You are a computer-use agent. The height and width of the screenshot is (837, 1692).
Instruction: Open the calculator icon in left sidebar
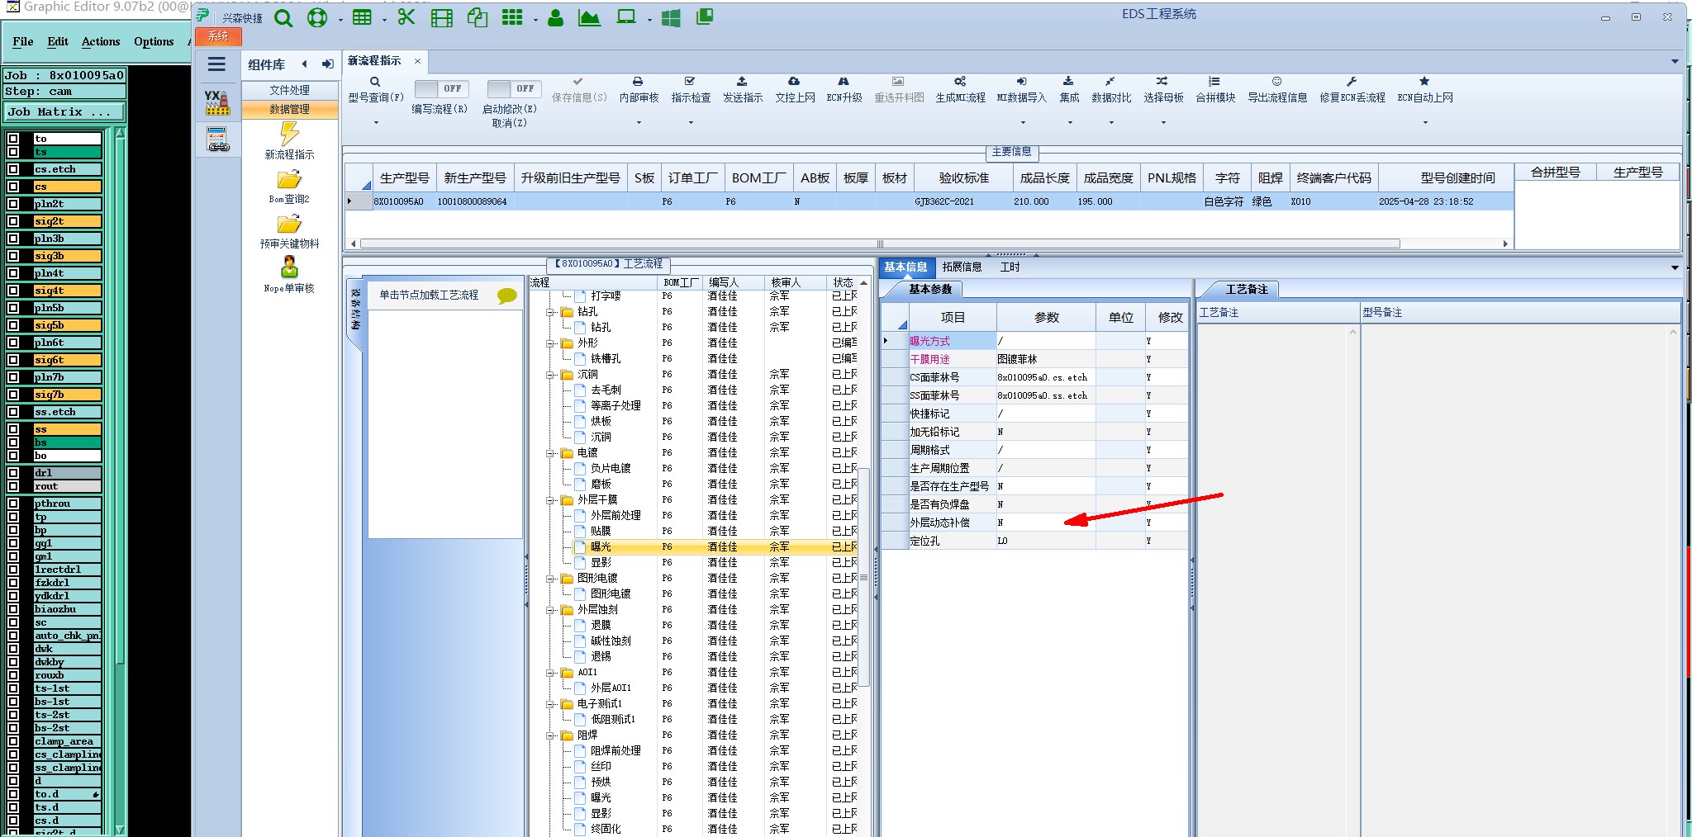point(218,139)
